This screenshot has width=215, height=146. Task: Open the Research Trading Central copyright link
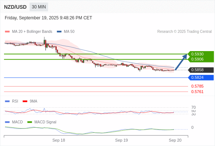pyautogui.click(x=184, y=32)
